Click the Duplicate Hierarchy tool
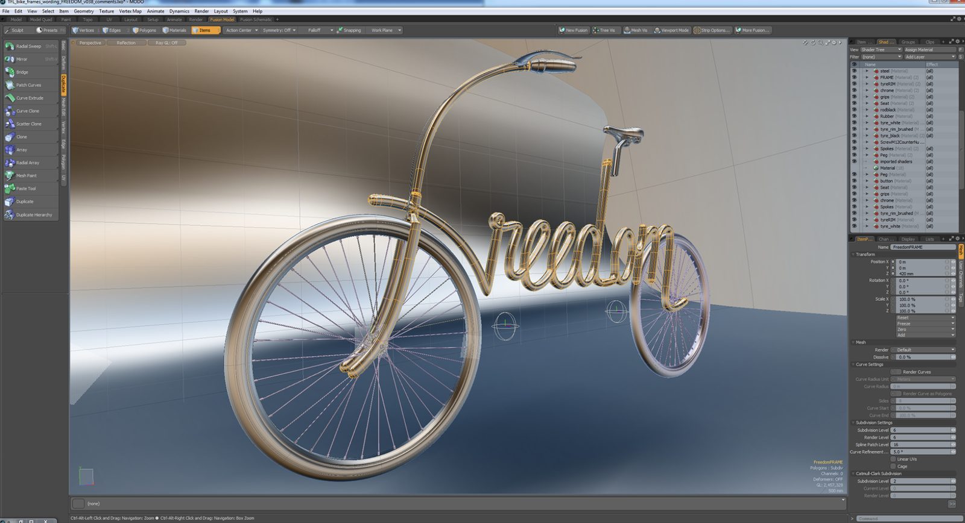The height and width of the screenshot is (523, 965). pos(31,215)
